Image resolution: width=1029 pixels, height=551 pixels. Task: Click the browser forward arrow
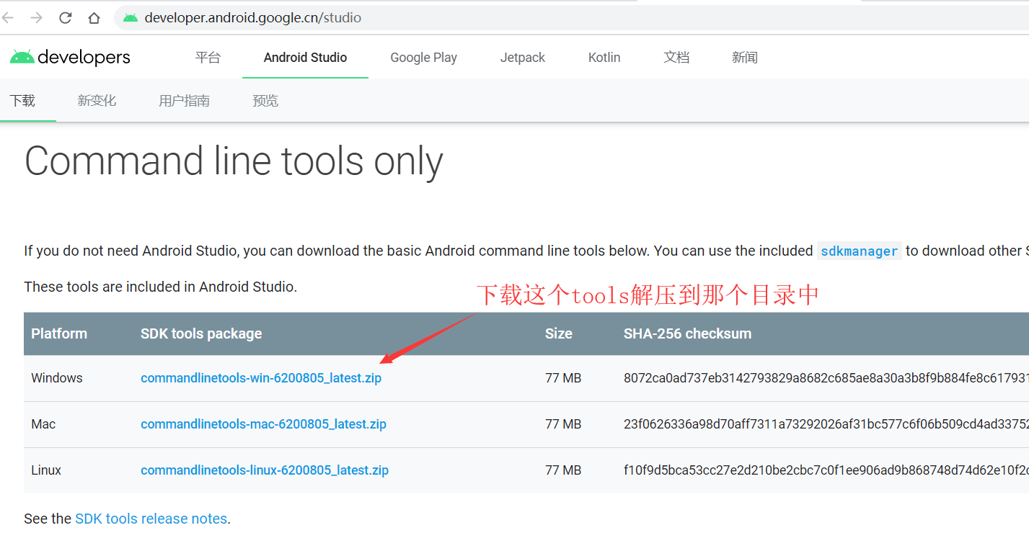pyautogui.click(x=36, y=18)
